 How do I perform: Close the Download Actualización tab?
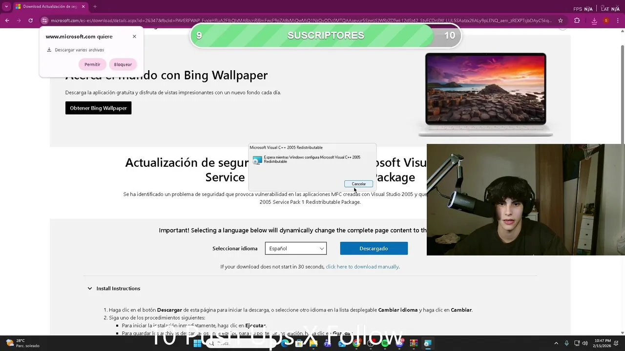[83, 6]
